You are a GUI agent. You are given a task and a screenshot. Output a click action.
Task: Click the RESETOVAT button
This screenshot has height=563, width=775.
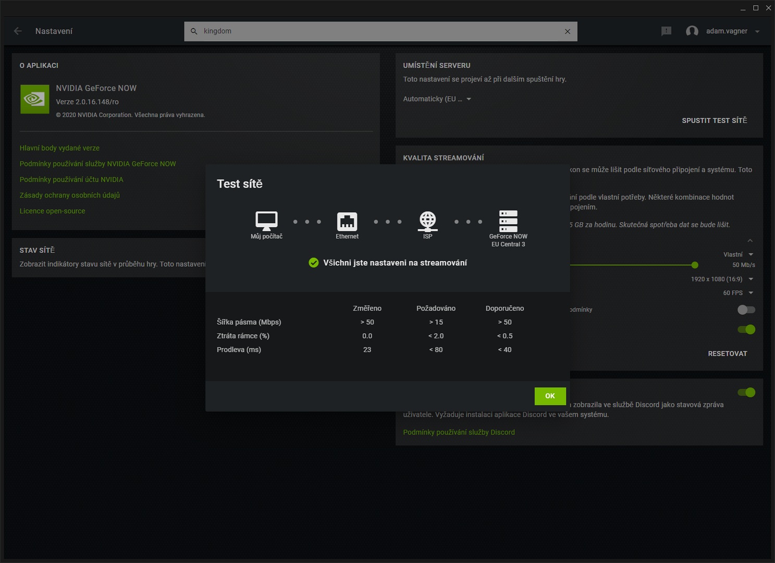click(x=728, y=353)
